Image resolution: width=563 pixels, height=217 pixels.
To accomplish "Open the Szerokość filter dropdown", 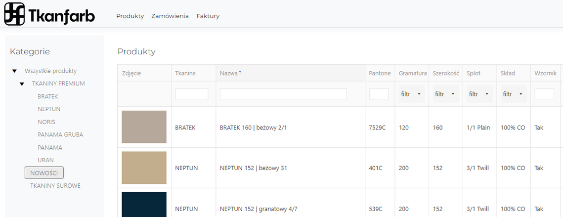I will (445, 94).
